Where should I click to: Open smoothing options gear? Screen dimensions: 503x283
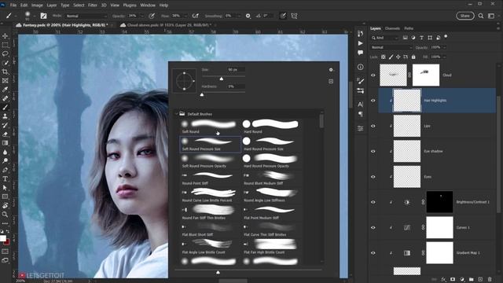point(248,16)
